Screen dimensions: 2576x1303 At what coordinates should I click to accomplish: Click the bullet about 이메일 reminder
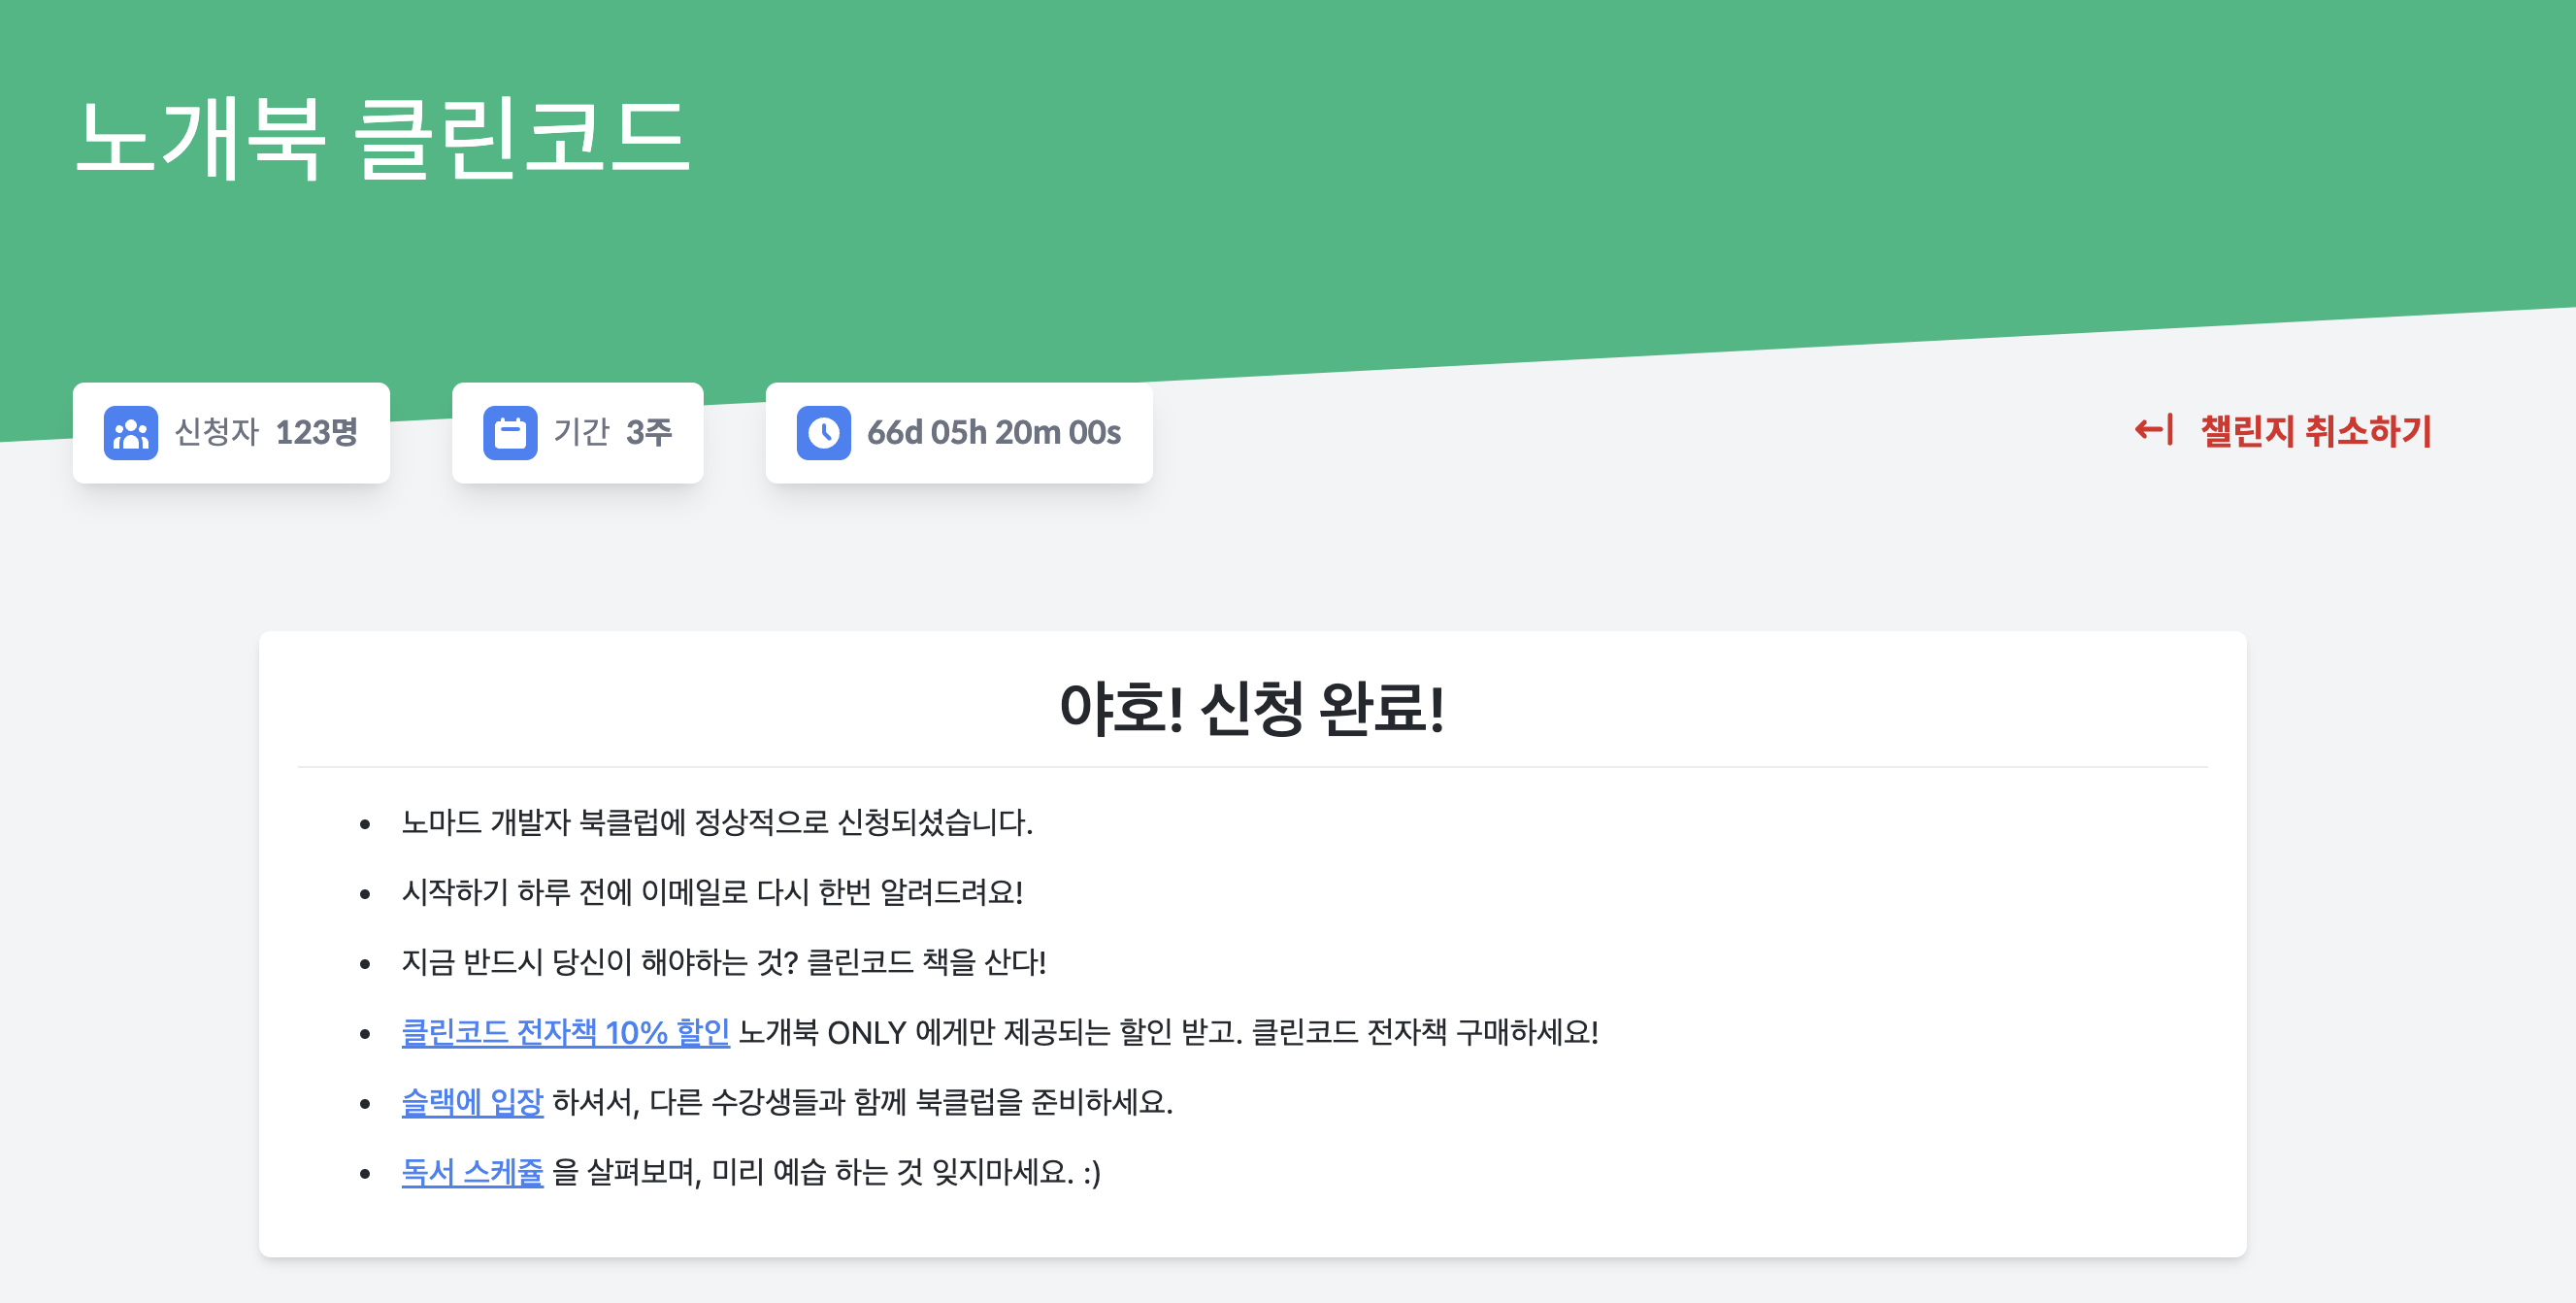712,892
